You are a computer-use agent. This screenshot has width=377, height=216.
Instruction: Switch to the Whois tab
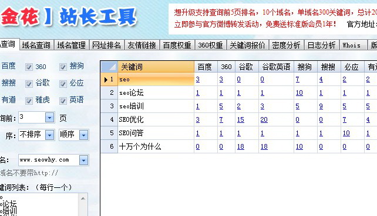point(353,45)
